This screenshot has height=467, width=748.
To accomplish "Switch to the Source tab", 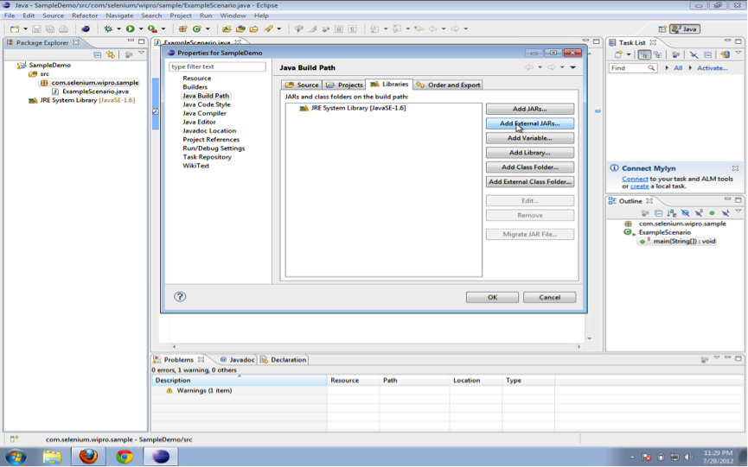I will click(x=302, y=85).
